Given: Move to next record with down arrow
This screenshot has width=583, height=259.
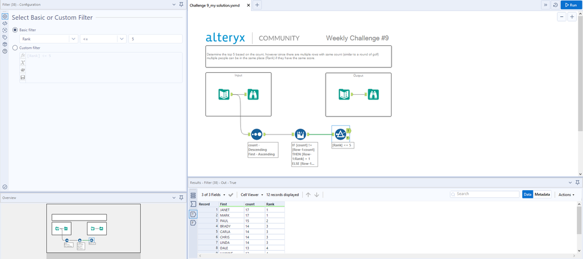Looking at the screenshot, I should pos(317,195).
